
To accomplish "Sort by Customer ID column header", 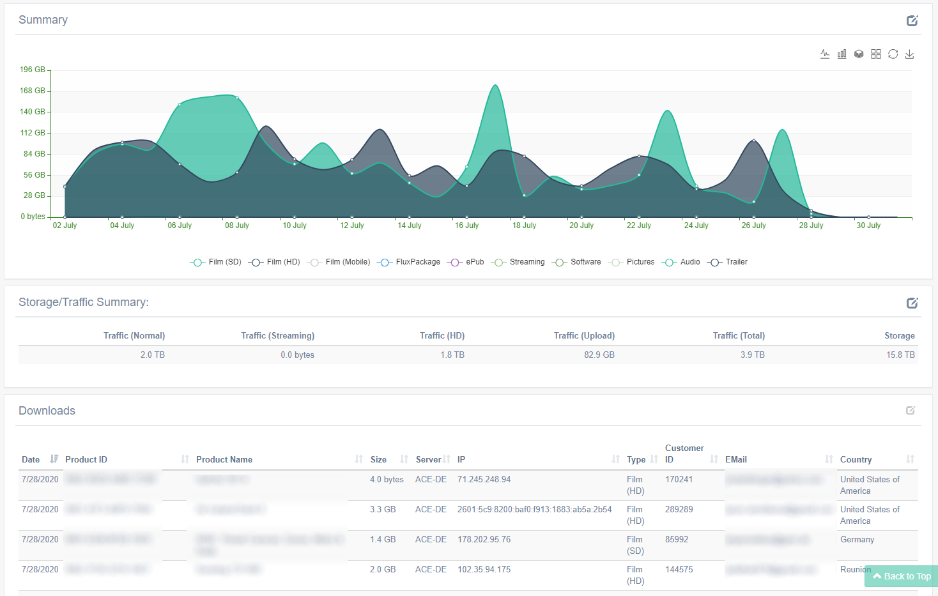I will [684, 454].
